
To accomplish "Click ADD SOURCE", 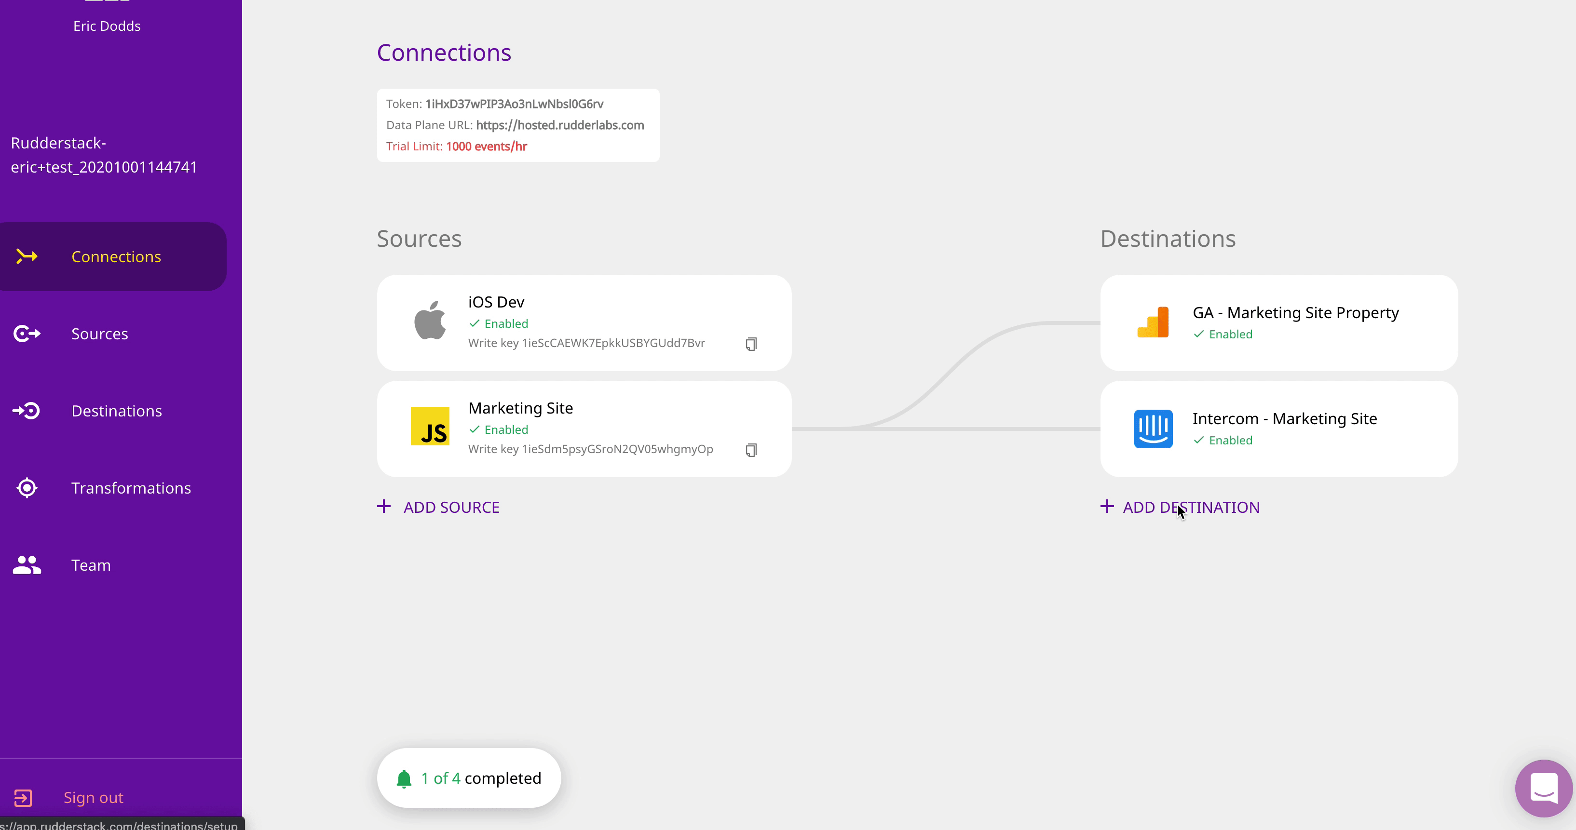I will pos(451,507).
